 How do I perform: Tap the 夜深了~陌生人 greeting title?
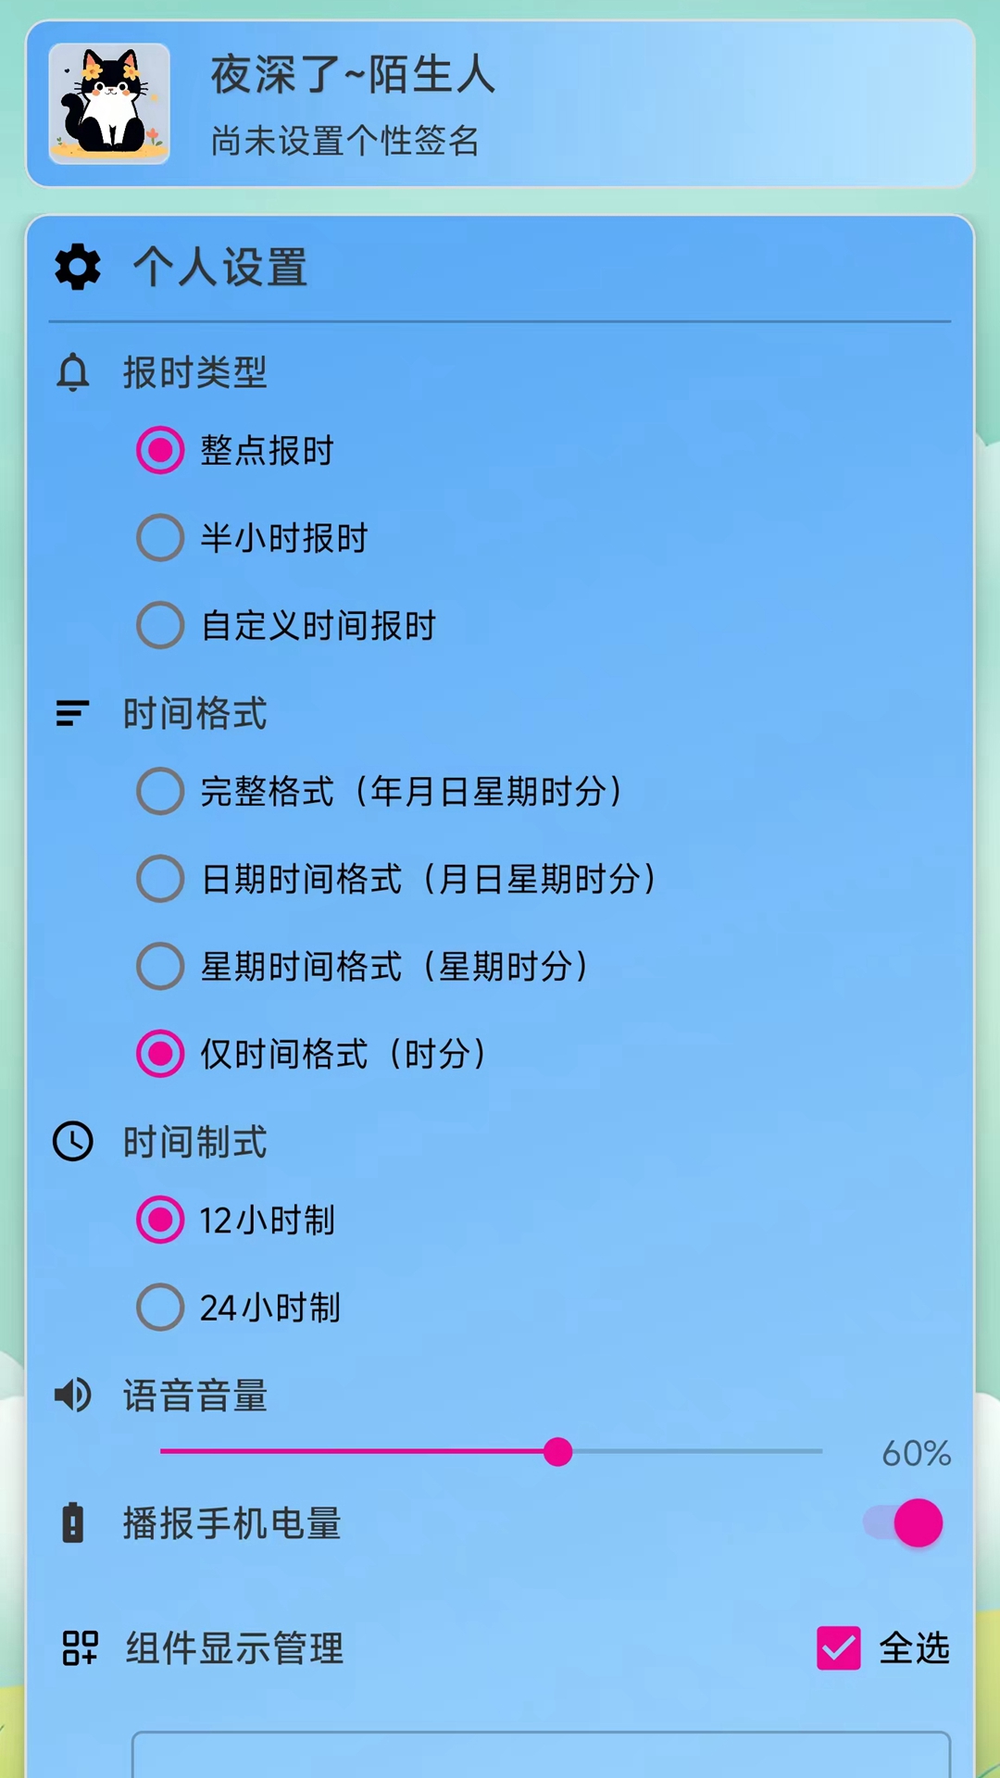click(x=353, y=74)
